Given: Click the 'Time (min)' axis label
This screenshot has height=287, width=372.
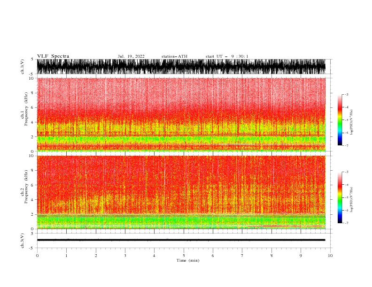Looking at the screenshot, I should [x=188, y=260].
